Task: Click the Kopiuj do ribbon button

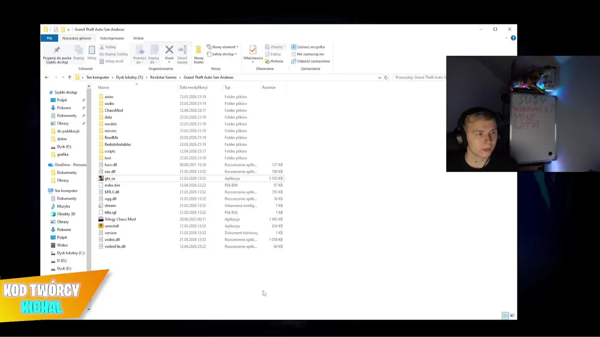Action: click(153, 54)
